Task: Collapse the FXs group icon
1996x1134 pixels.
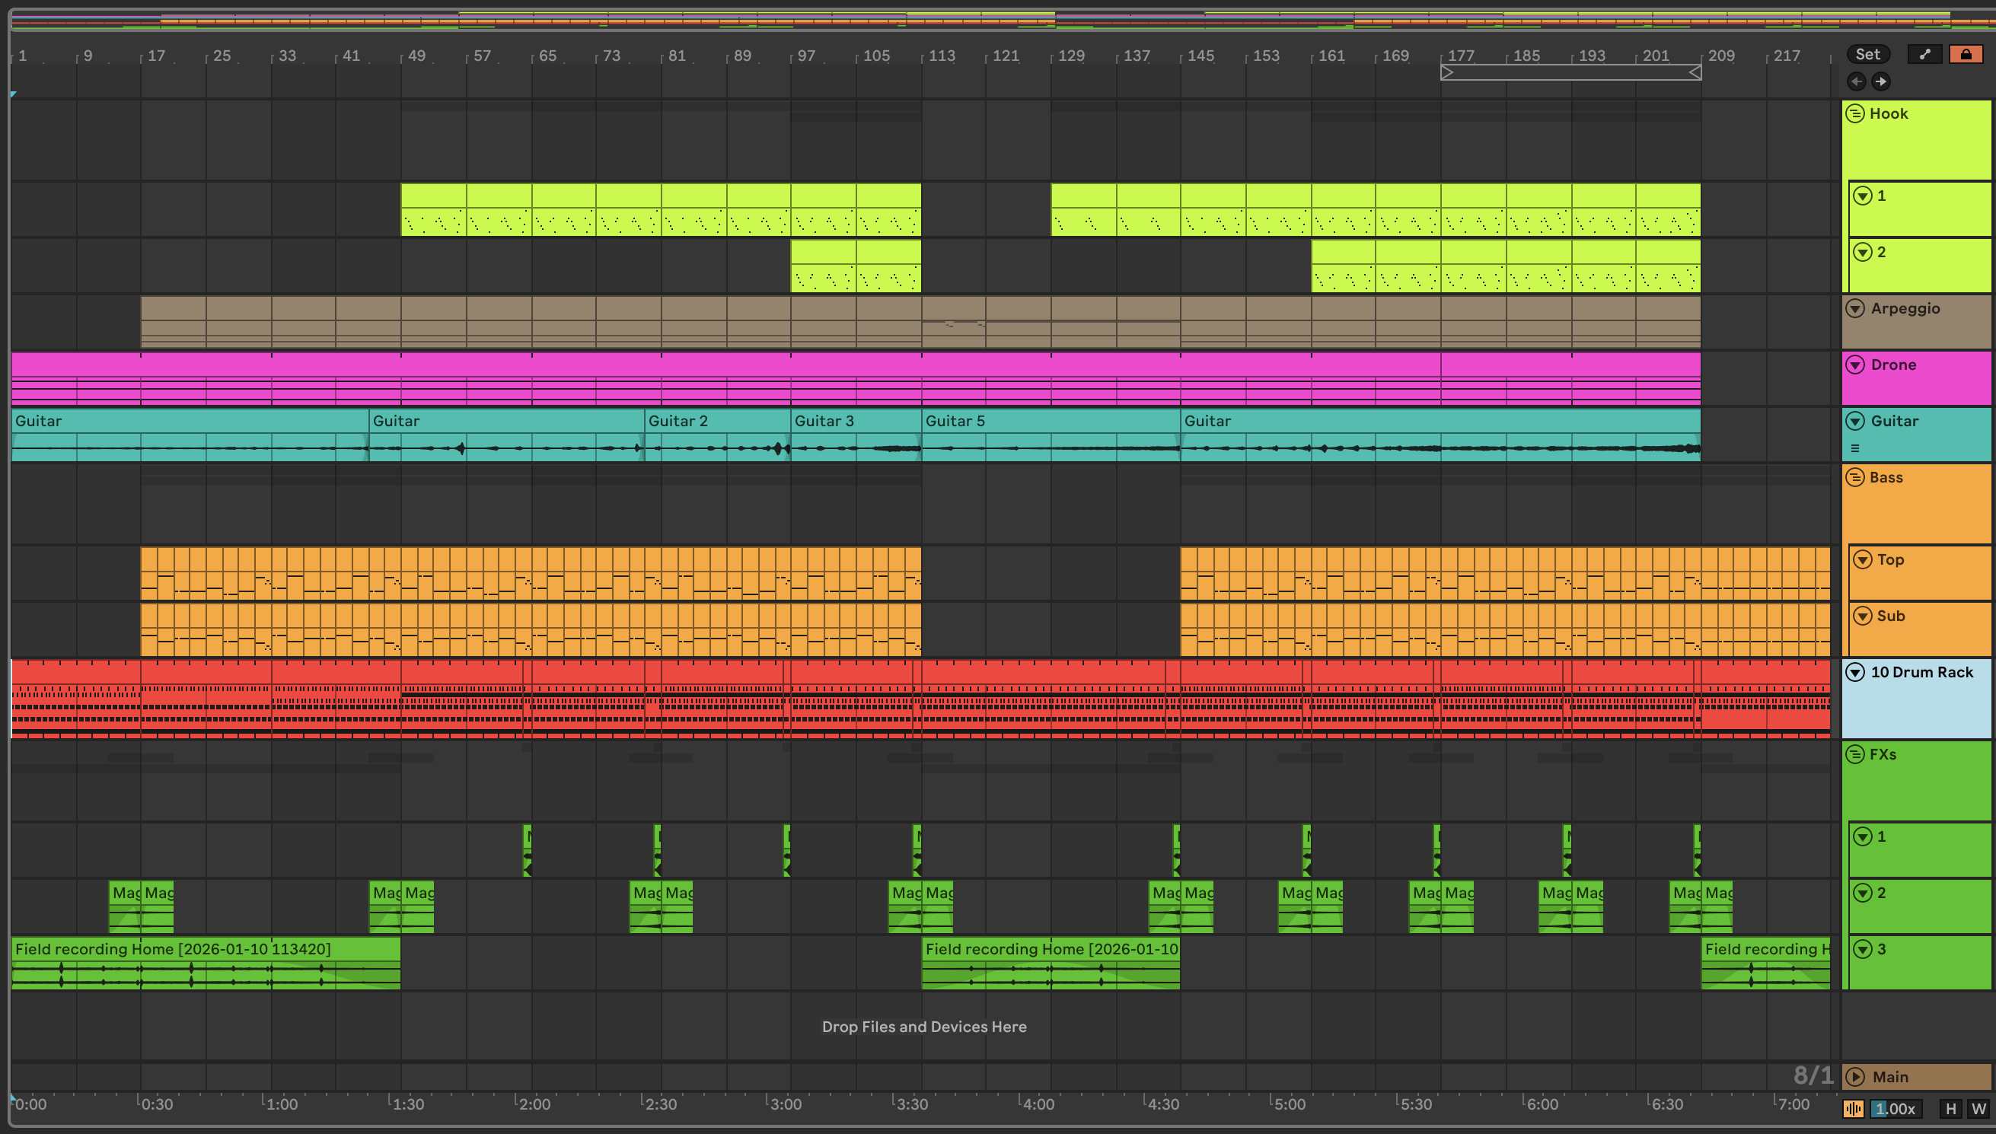Action: tap(1855, 754)
